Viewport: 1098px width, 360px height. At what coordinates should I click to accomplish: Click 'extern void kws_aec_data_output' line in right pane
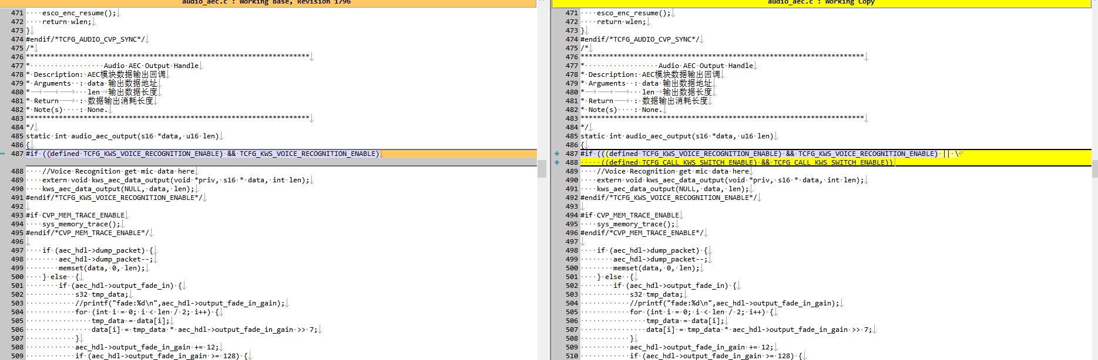coord(730,180)
